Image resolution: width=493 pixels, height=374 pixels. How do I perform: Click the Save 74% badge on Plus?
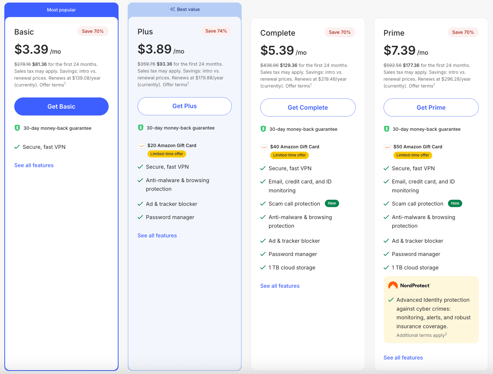[x=216, y=31]
